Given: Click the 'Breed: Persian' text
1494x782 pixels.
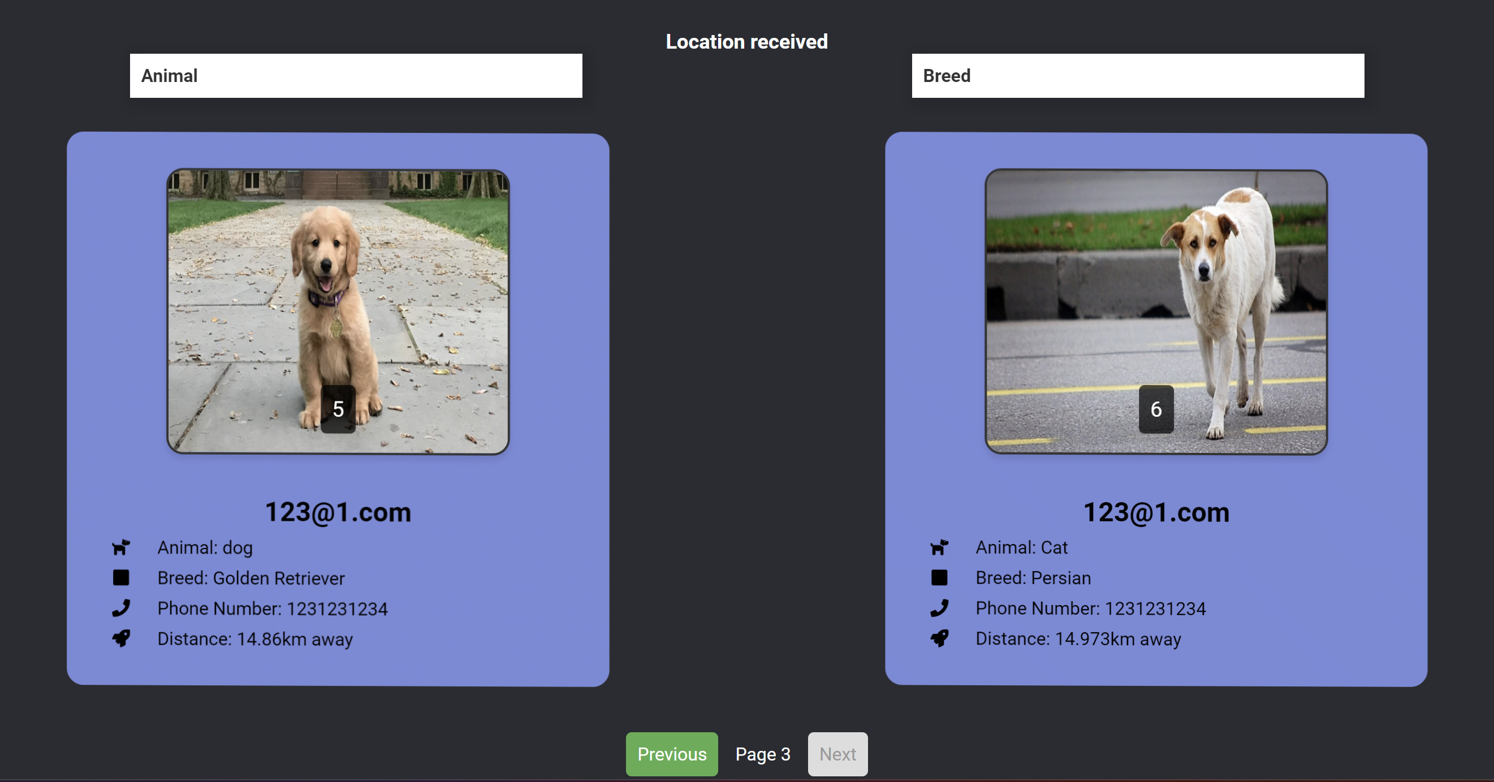Looking at the screenshot, I should [1033, 578].
